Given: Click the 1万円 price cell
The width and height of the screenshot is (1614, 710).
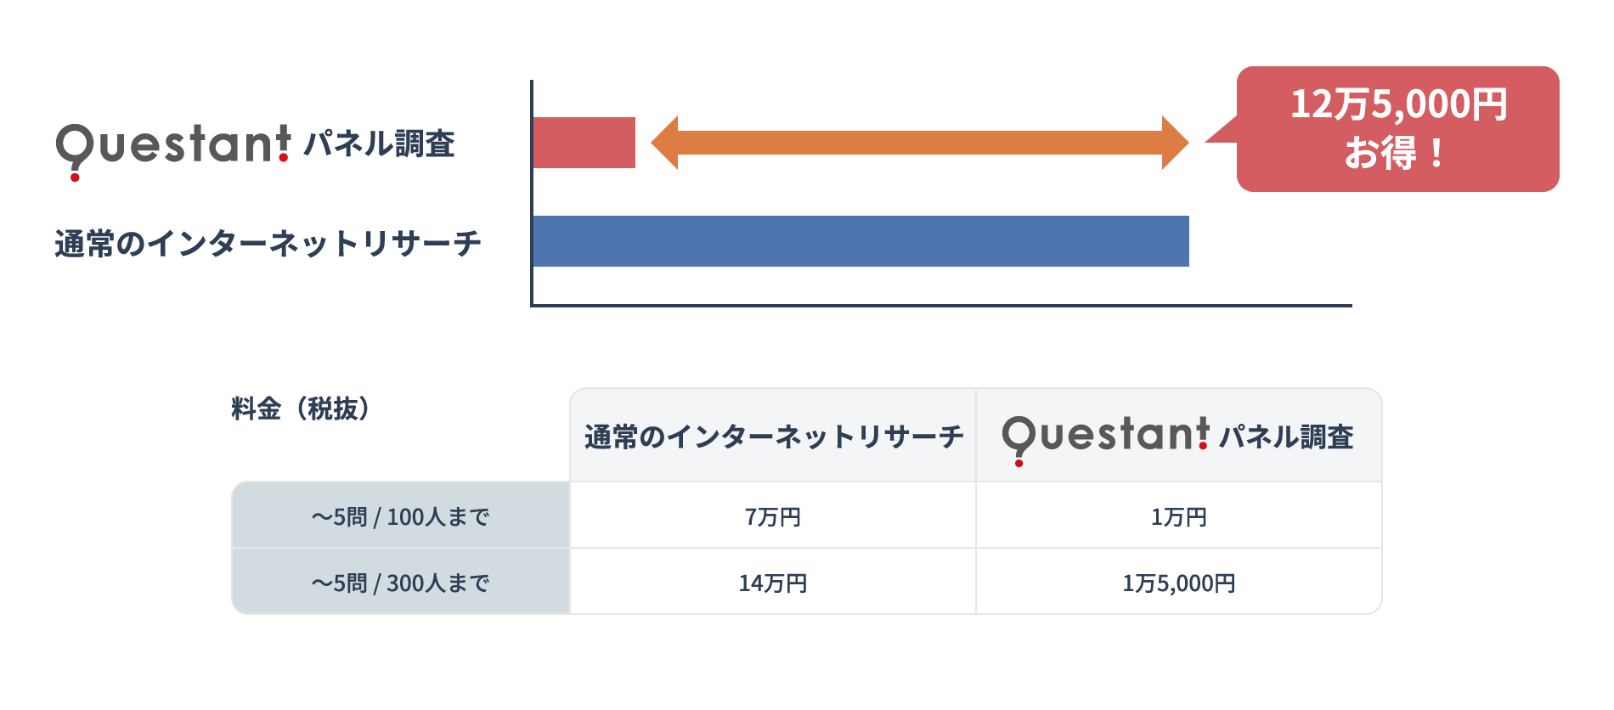Looking at the screenshot, I should pos(1178,516).
